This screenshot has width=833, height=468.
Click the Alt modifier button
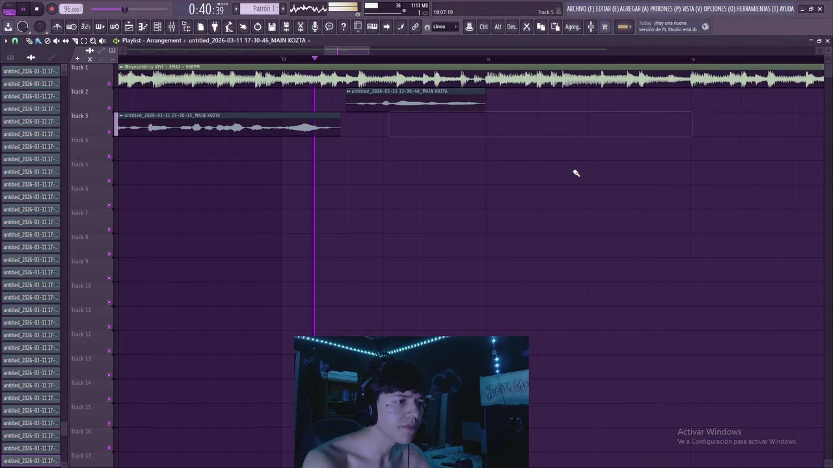498,27
